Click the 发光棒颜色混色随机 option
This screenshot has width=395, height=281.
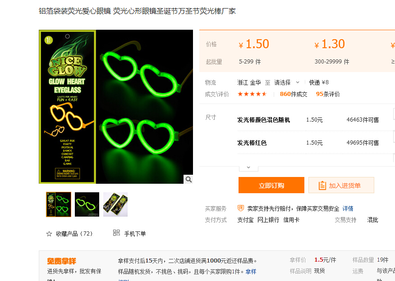pyautogui.click(x=263, y=120)
